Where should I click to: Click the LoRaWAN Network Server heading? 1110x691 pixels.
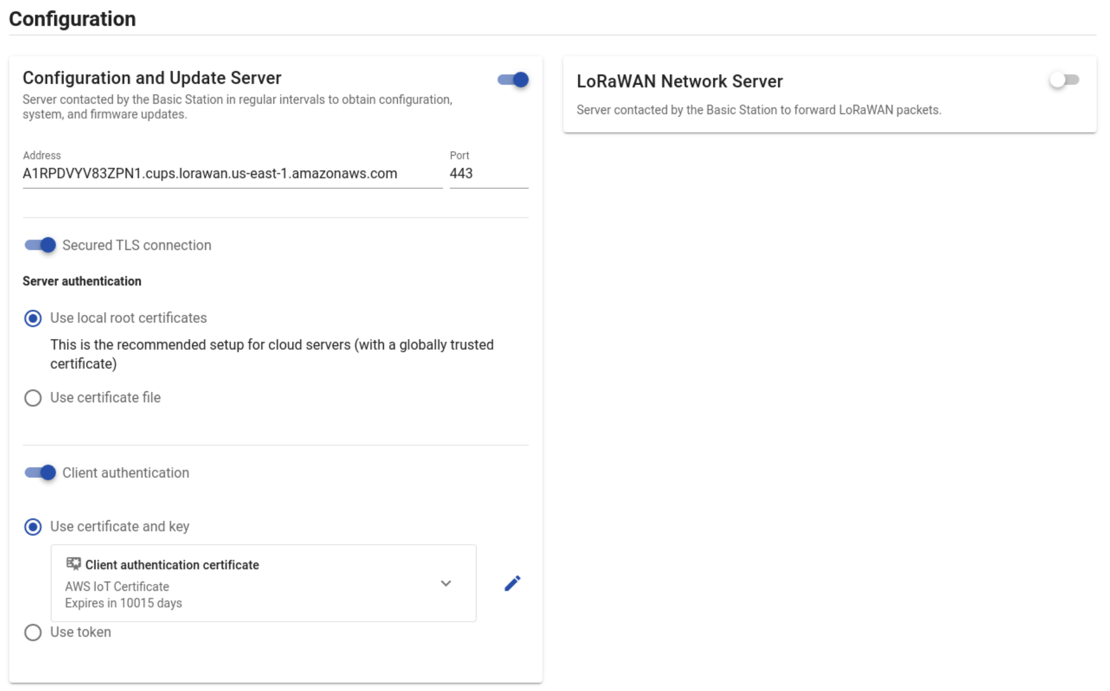(x=679, y=82)
